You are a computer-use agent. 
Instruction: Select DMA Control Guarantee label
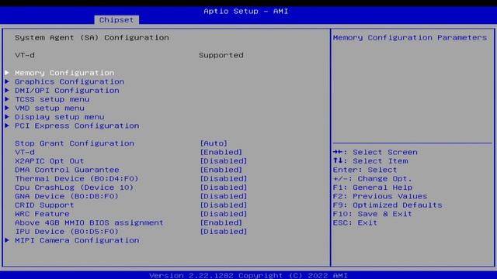coord(67,170)
